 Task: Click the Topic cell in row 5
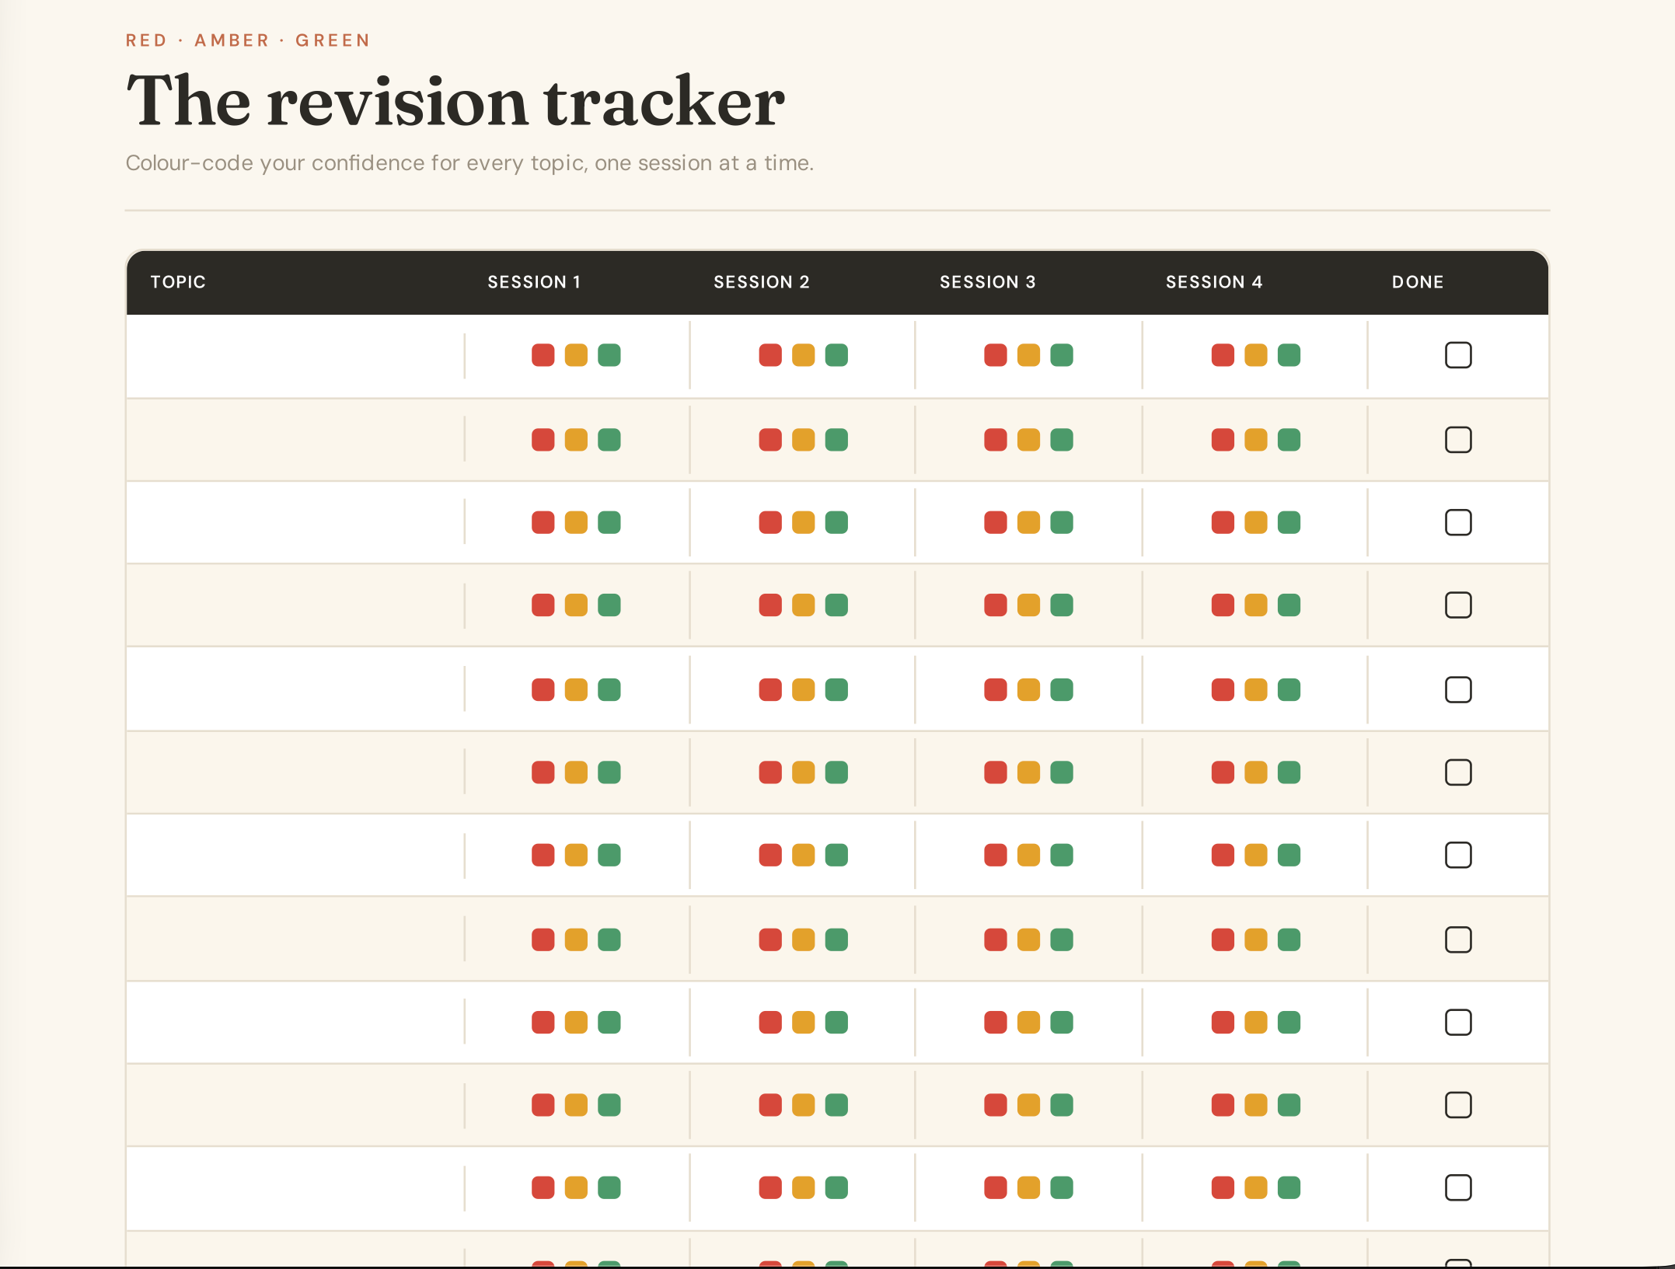tap(295, 689)
